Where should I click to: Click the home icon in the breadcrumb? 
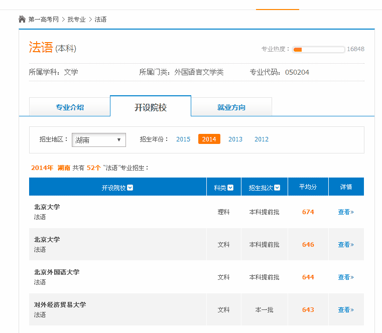tap(22, 19)
